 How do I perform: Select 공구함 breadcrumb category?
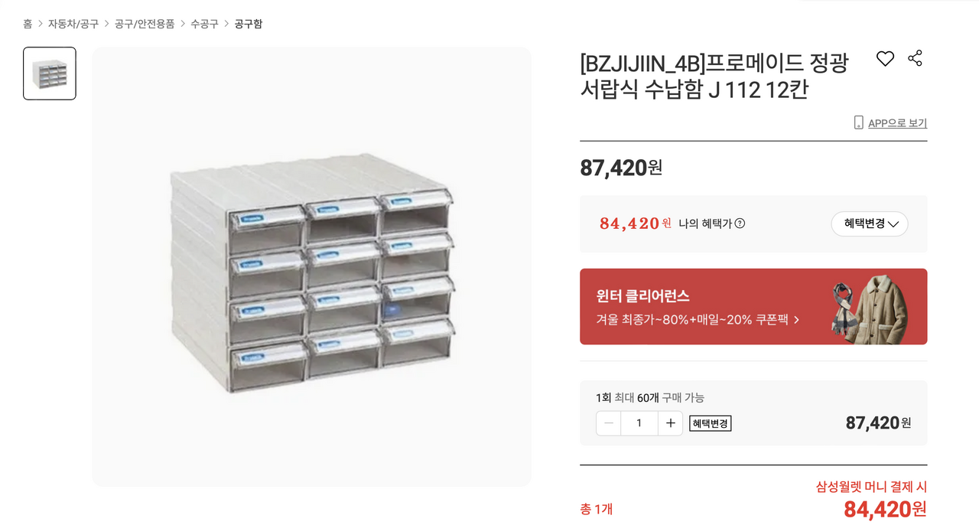[249, 24]
